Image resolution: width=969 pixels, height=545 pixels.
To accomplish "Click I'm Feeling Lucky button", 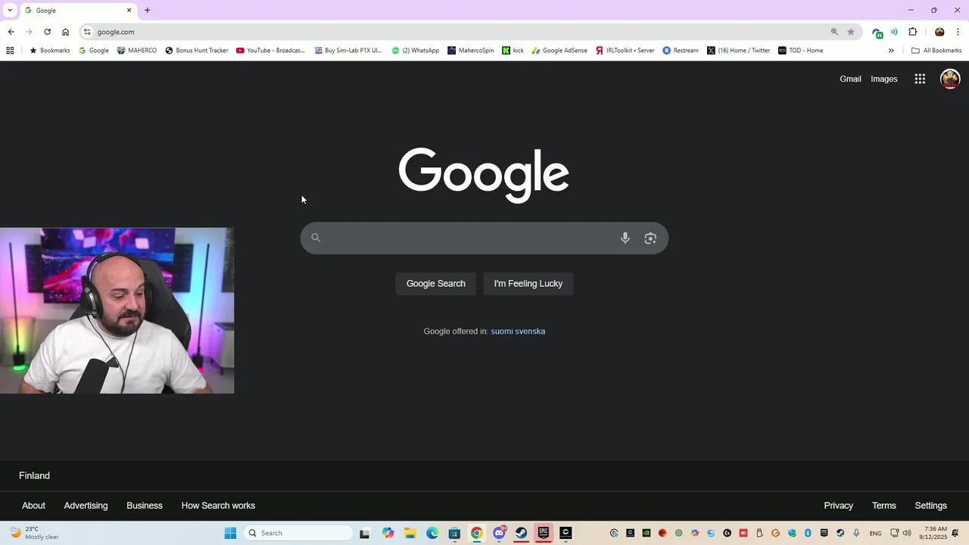I will (x=528, y=284).
